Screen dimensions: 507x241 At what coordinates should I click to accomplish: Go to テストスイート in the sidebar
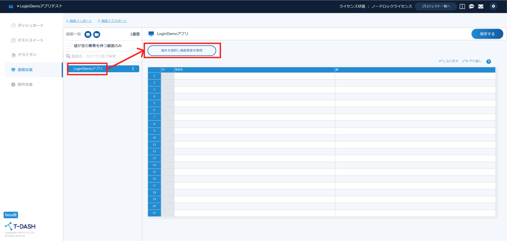30,40
